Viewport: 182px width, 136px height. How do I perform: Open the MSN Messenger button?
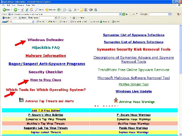(x=105, y=22)
